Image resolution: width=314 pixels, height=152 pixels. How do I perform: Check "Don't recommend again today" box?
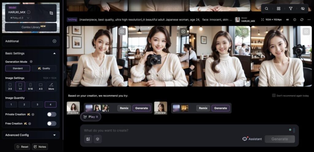point(274,96)
